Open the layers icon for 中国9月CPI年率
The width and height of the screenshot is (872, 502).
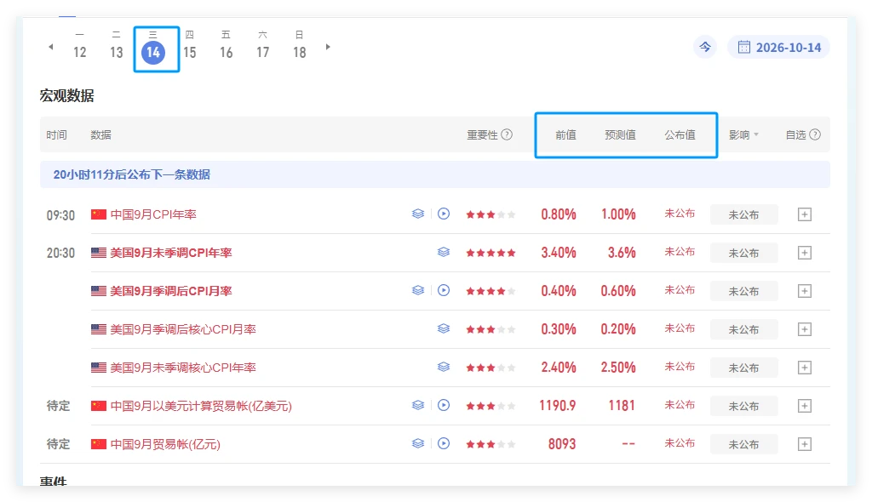[417, 214]
